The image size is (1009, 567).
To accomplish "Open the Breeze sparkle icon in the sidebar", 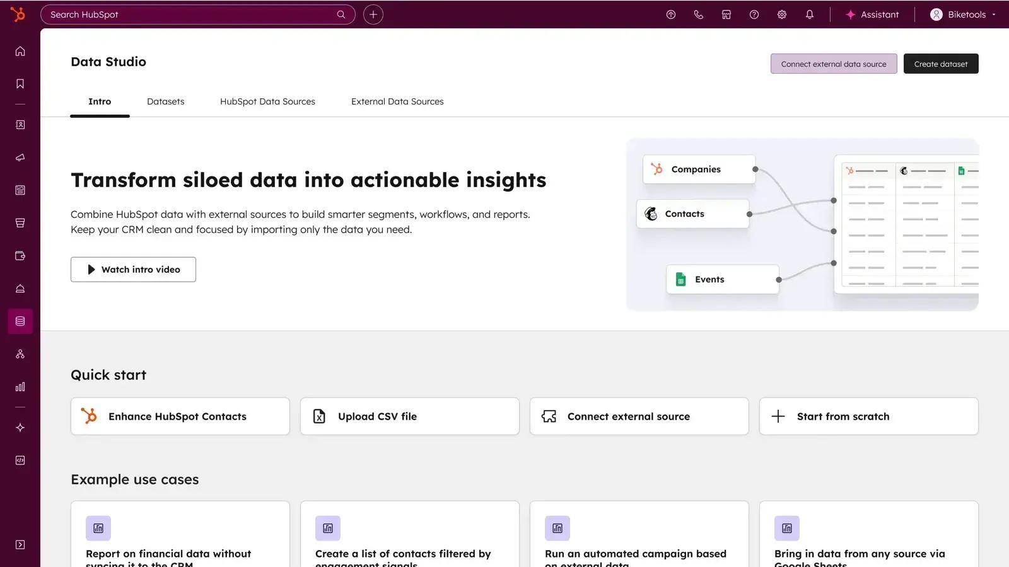I will pyautogui.click(x=20, y=428).
